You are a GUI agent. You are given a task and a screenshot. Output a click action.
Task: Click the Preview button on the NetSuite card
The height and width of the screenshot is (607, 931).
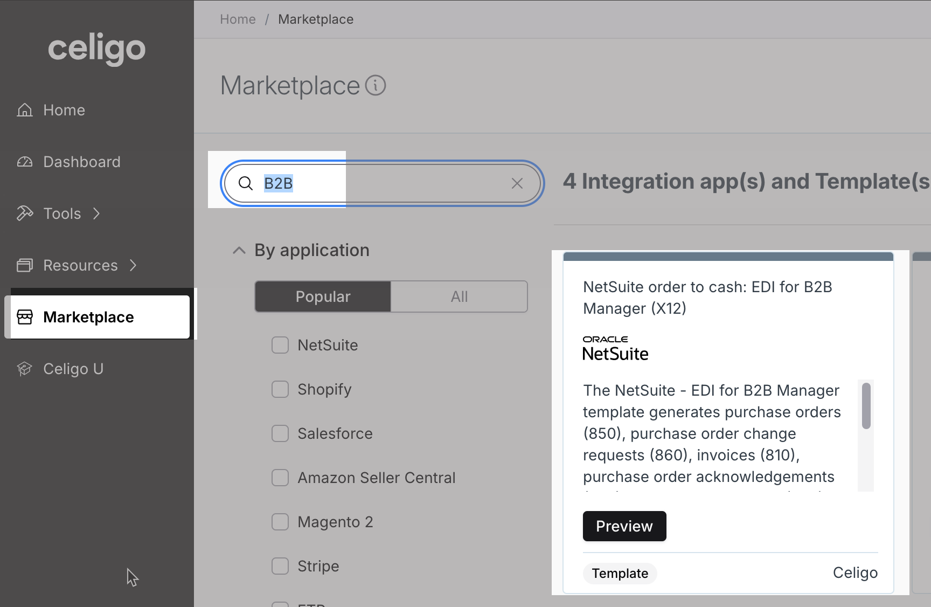(x=624, y=526)
